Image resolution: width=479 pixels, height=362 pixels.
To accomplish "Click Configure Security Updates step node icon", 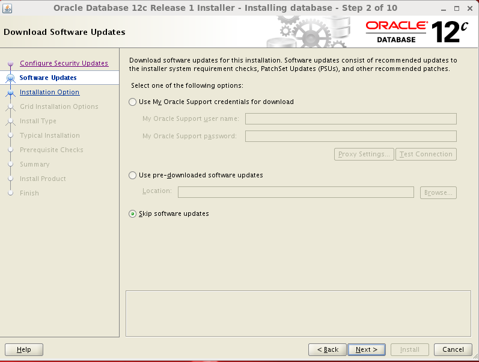I will 11,63.
